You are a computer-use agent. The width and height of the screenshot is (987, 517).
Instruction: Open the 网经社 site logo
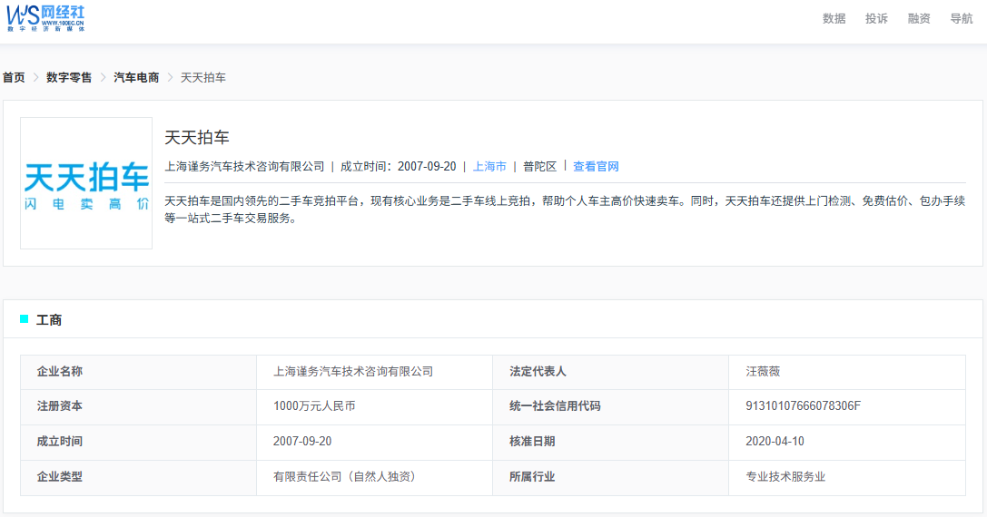(45, 18)
